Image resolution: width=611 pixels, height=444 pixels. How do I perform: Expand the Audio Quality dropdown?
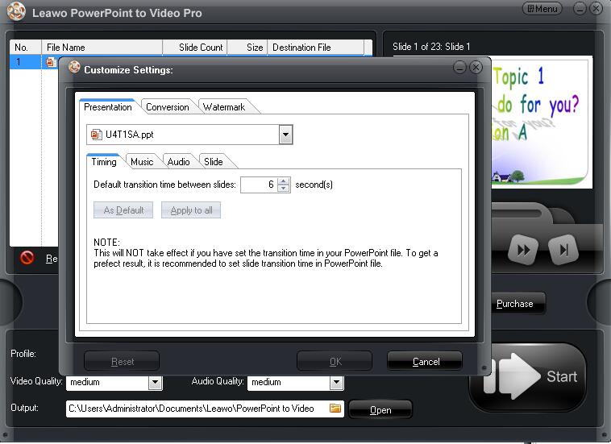click(x=336, y=382)
